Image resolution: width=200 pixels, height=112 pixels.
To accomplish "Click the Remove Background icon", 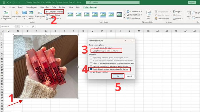I will pos(6,15).
